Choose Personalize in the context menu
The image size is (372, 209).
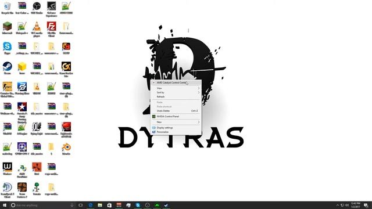pyautogui.click(x=176, y=132)
